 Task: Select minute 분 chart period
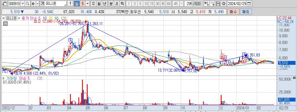click(x=111, y=4)
